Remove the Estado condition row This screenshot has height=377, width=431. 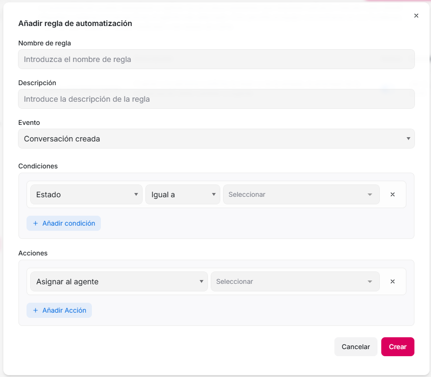point(393,194)
